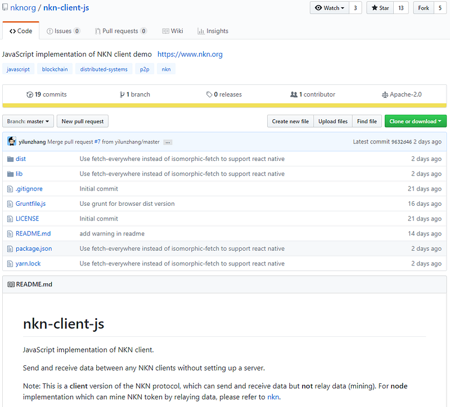The width and height of the screenshot is (450, 407).
Task: Click the repository book icon beside nknorg
Action: [x=5, y=7]
